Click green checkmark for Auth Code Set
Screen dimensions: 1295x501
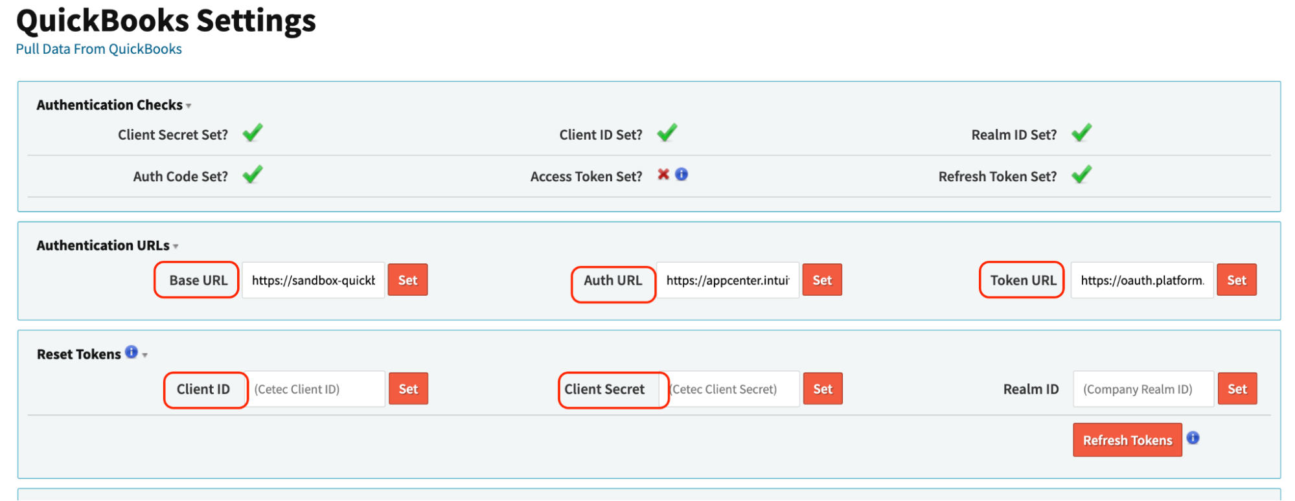(x=253, y=174)
